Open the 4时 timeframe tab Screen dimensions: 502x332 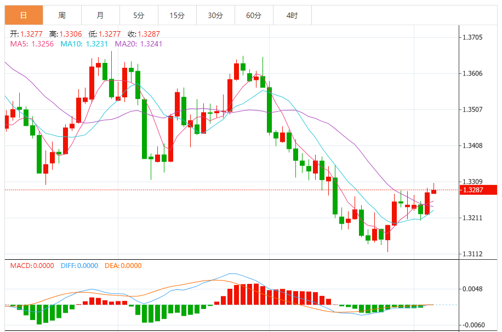292,15
